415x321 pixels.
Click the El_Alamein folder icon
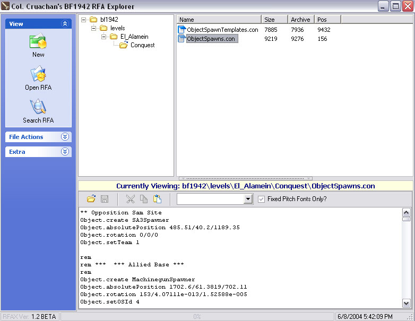(114, 37)
